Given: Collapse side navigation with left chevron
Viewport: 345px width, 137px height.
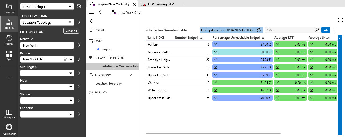Looking at the screenshot, I should click(91, 21).
